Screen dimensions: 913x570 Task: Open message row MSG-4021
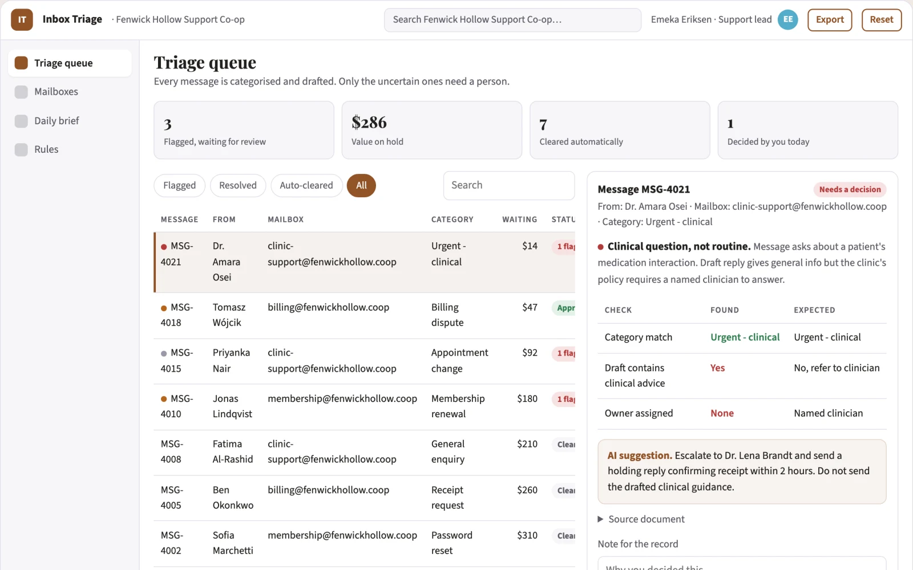(x=365, y=262)
